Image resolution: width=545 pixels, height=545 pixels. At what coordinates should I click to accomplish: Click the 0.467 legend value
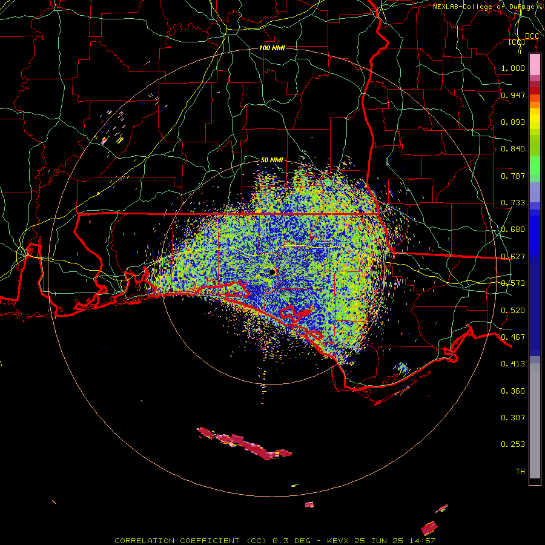513,337
